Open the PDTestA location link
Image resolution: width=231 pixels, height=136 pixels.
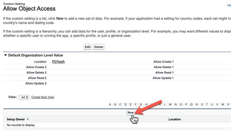[58, 62]
